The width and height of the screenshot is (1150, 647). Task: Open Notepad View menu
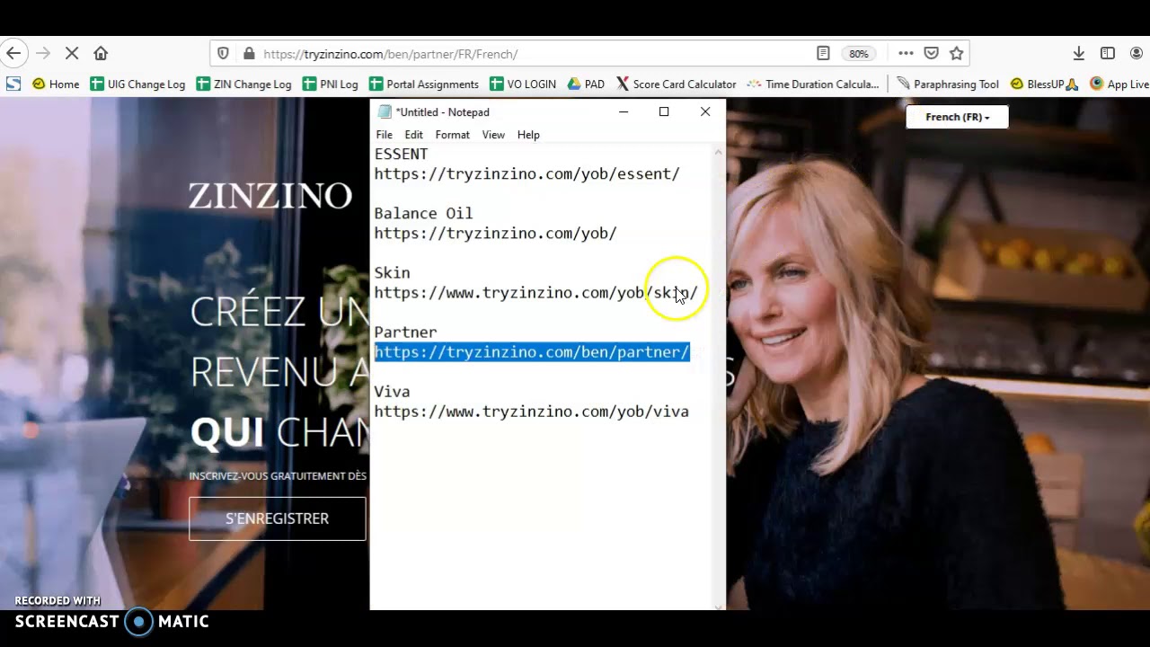coord(493,135)
